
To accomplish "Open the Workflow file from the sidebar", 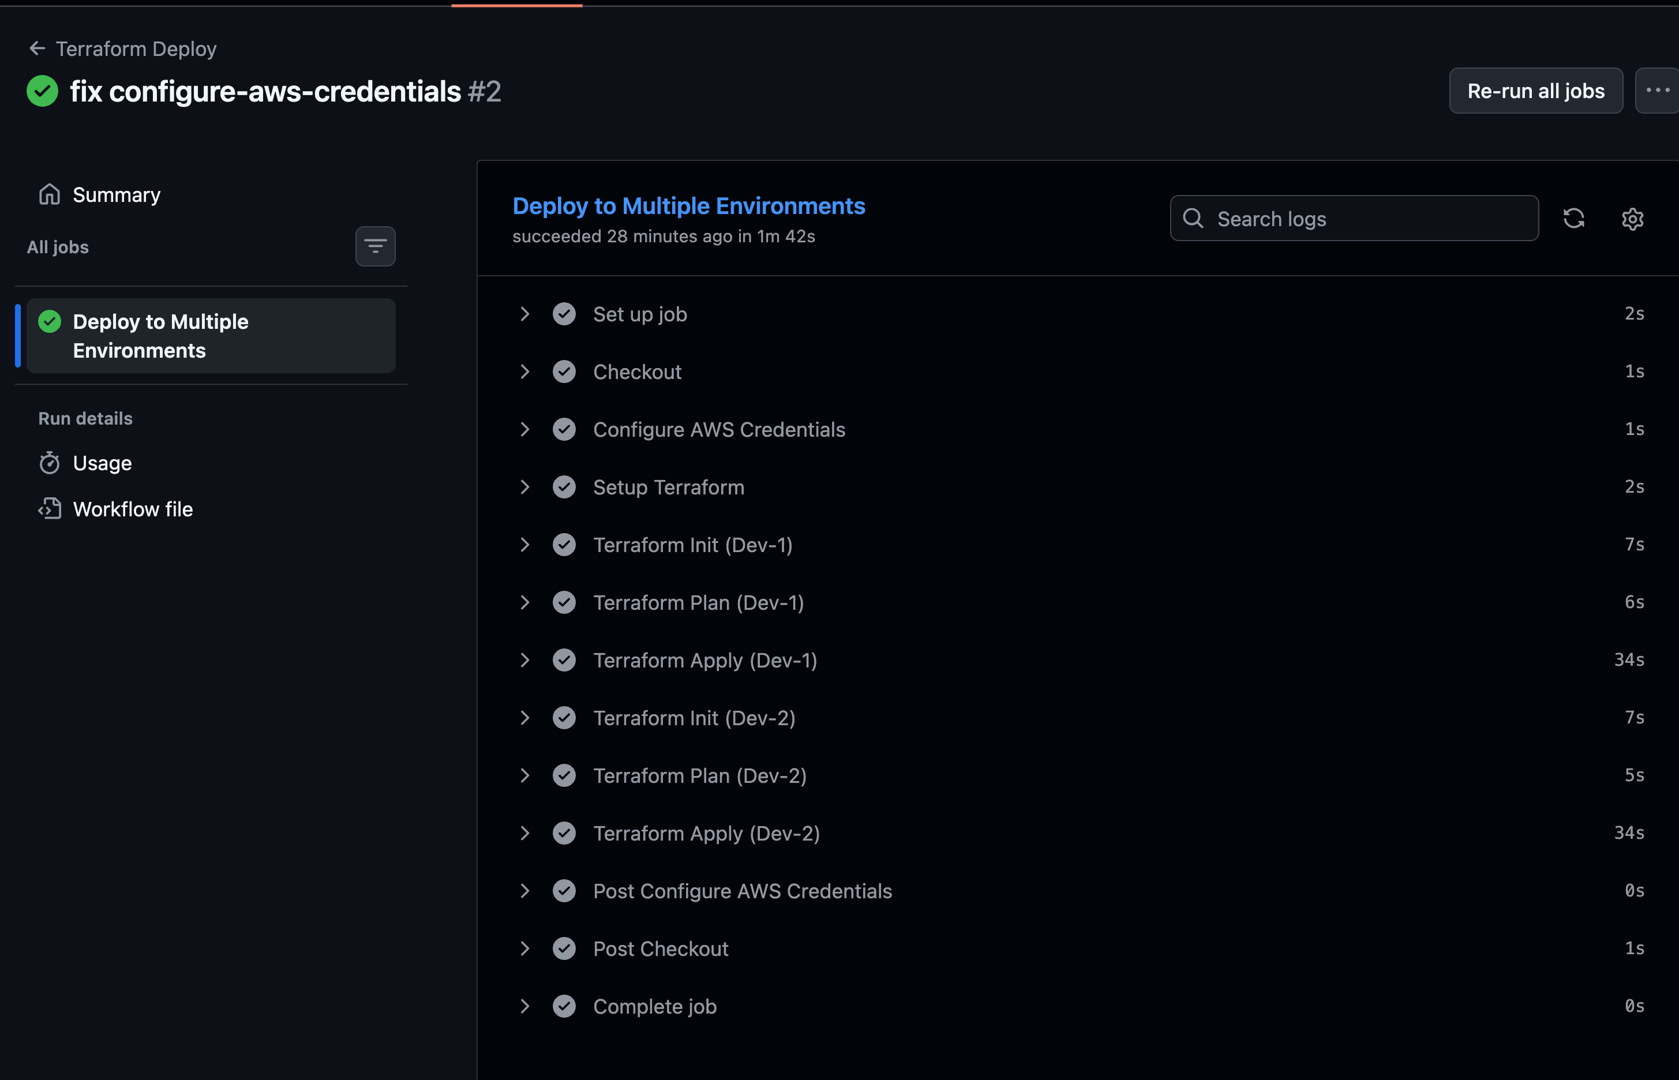I will click(133, 509).
